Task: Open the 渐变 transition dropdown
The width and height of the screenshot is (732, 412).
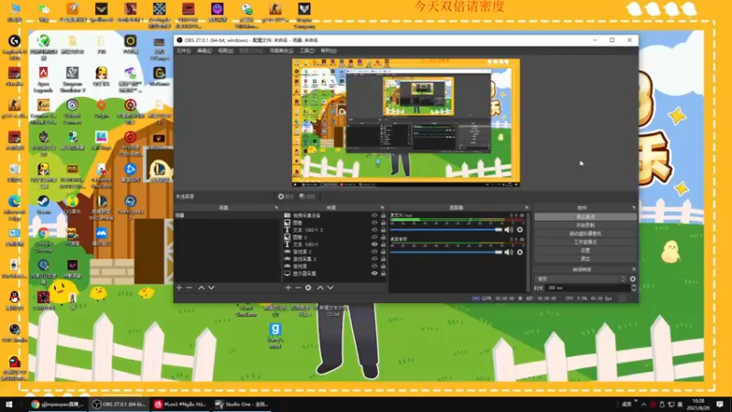Action: coord(580,279)
